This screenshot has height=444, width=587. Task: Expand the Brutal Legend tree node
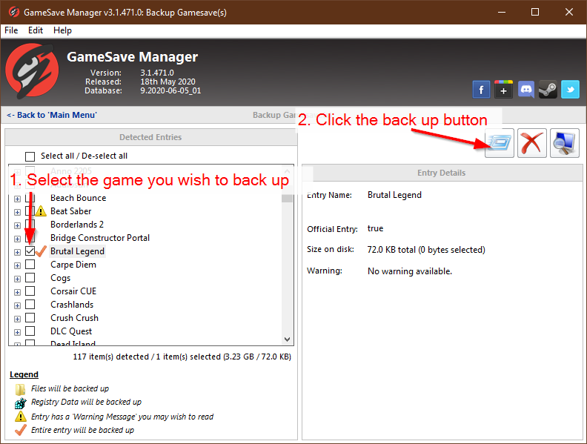17,252
